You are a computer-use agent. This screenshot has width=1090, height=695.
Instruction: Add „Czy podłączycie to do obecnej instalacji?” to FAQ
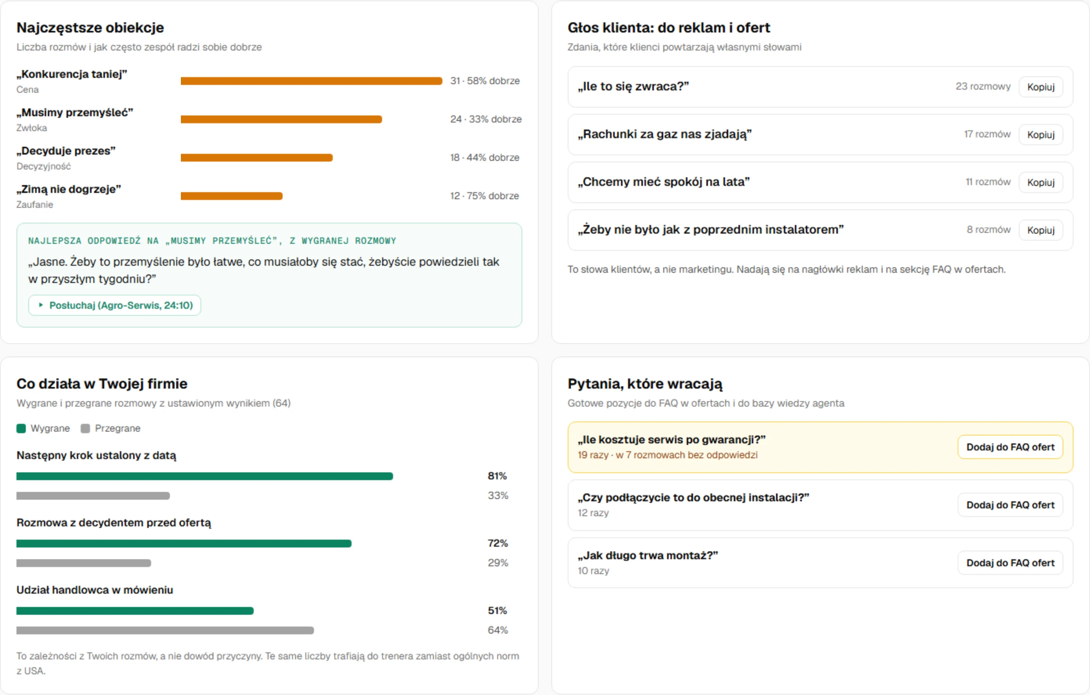1011,505
